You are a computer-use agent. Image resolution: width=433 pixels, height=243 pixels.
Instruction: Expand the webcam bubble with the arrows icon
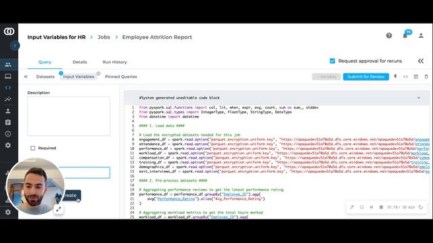(x=59, y=209)
